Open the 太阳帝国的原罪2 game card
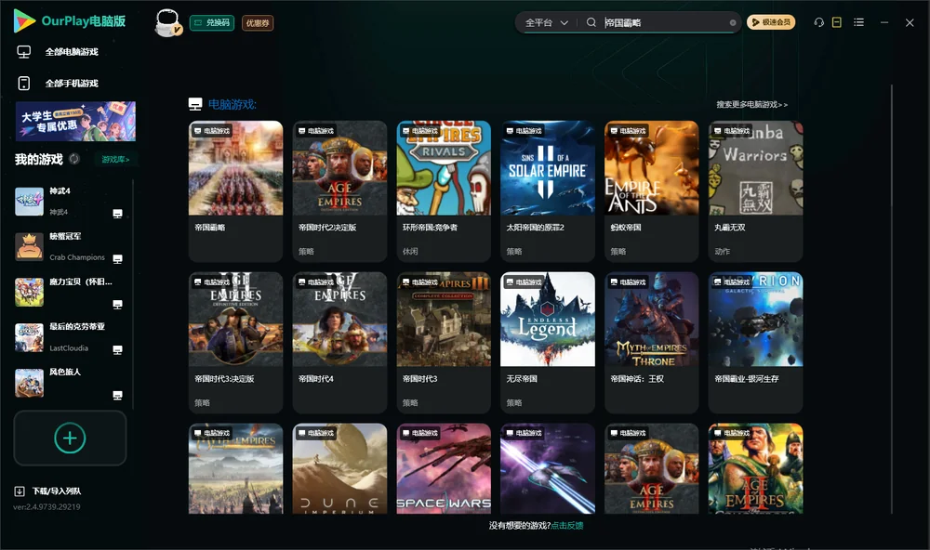 click(548, 190)
